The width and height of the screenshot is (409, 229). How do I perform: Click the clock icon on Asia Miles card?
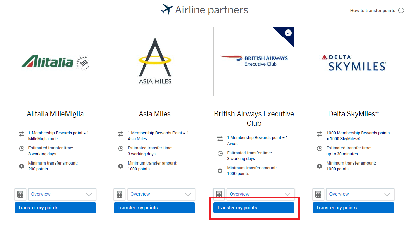[121, 148]
